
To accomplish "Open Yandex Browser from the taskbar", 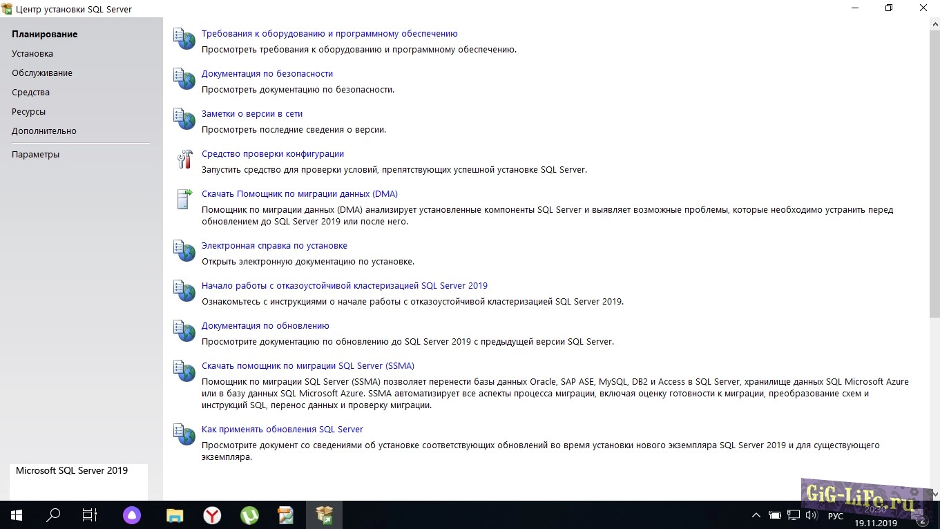I will (x=212, y=515).
